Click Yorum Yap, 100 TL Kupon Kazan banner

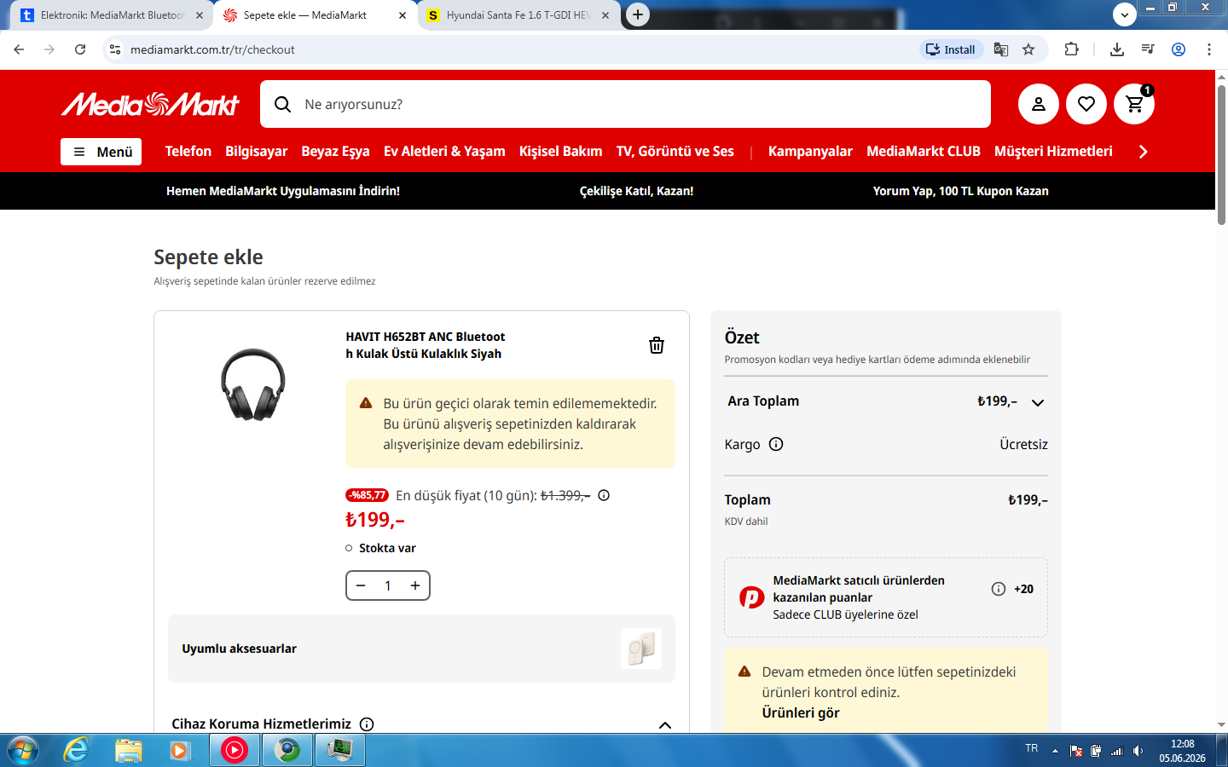click(x=961, y=191)
